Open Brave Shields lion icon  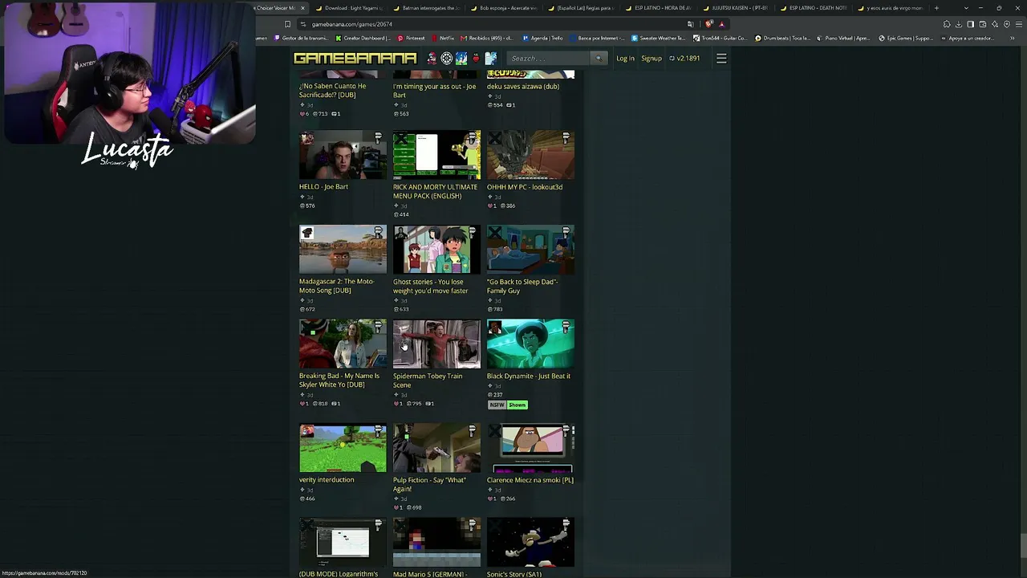(708, 24)
